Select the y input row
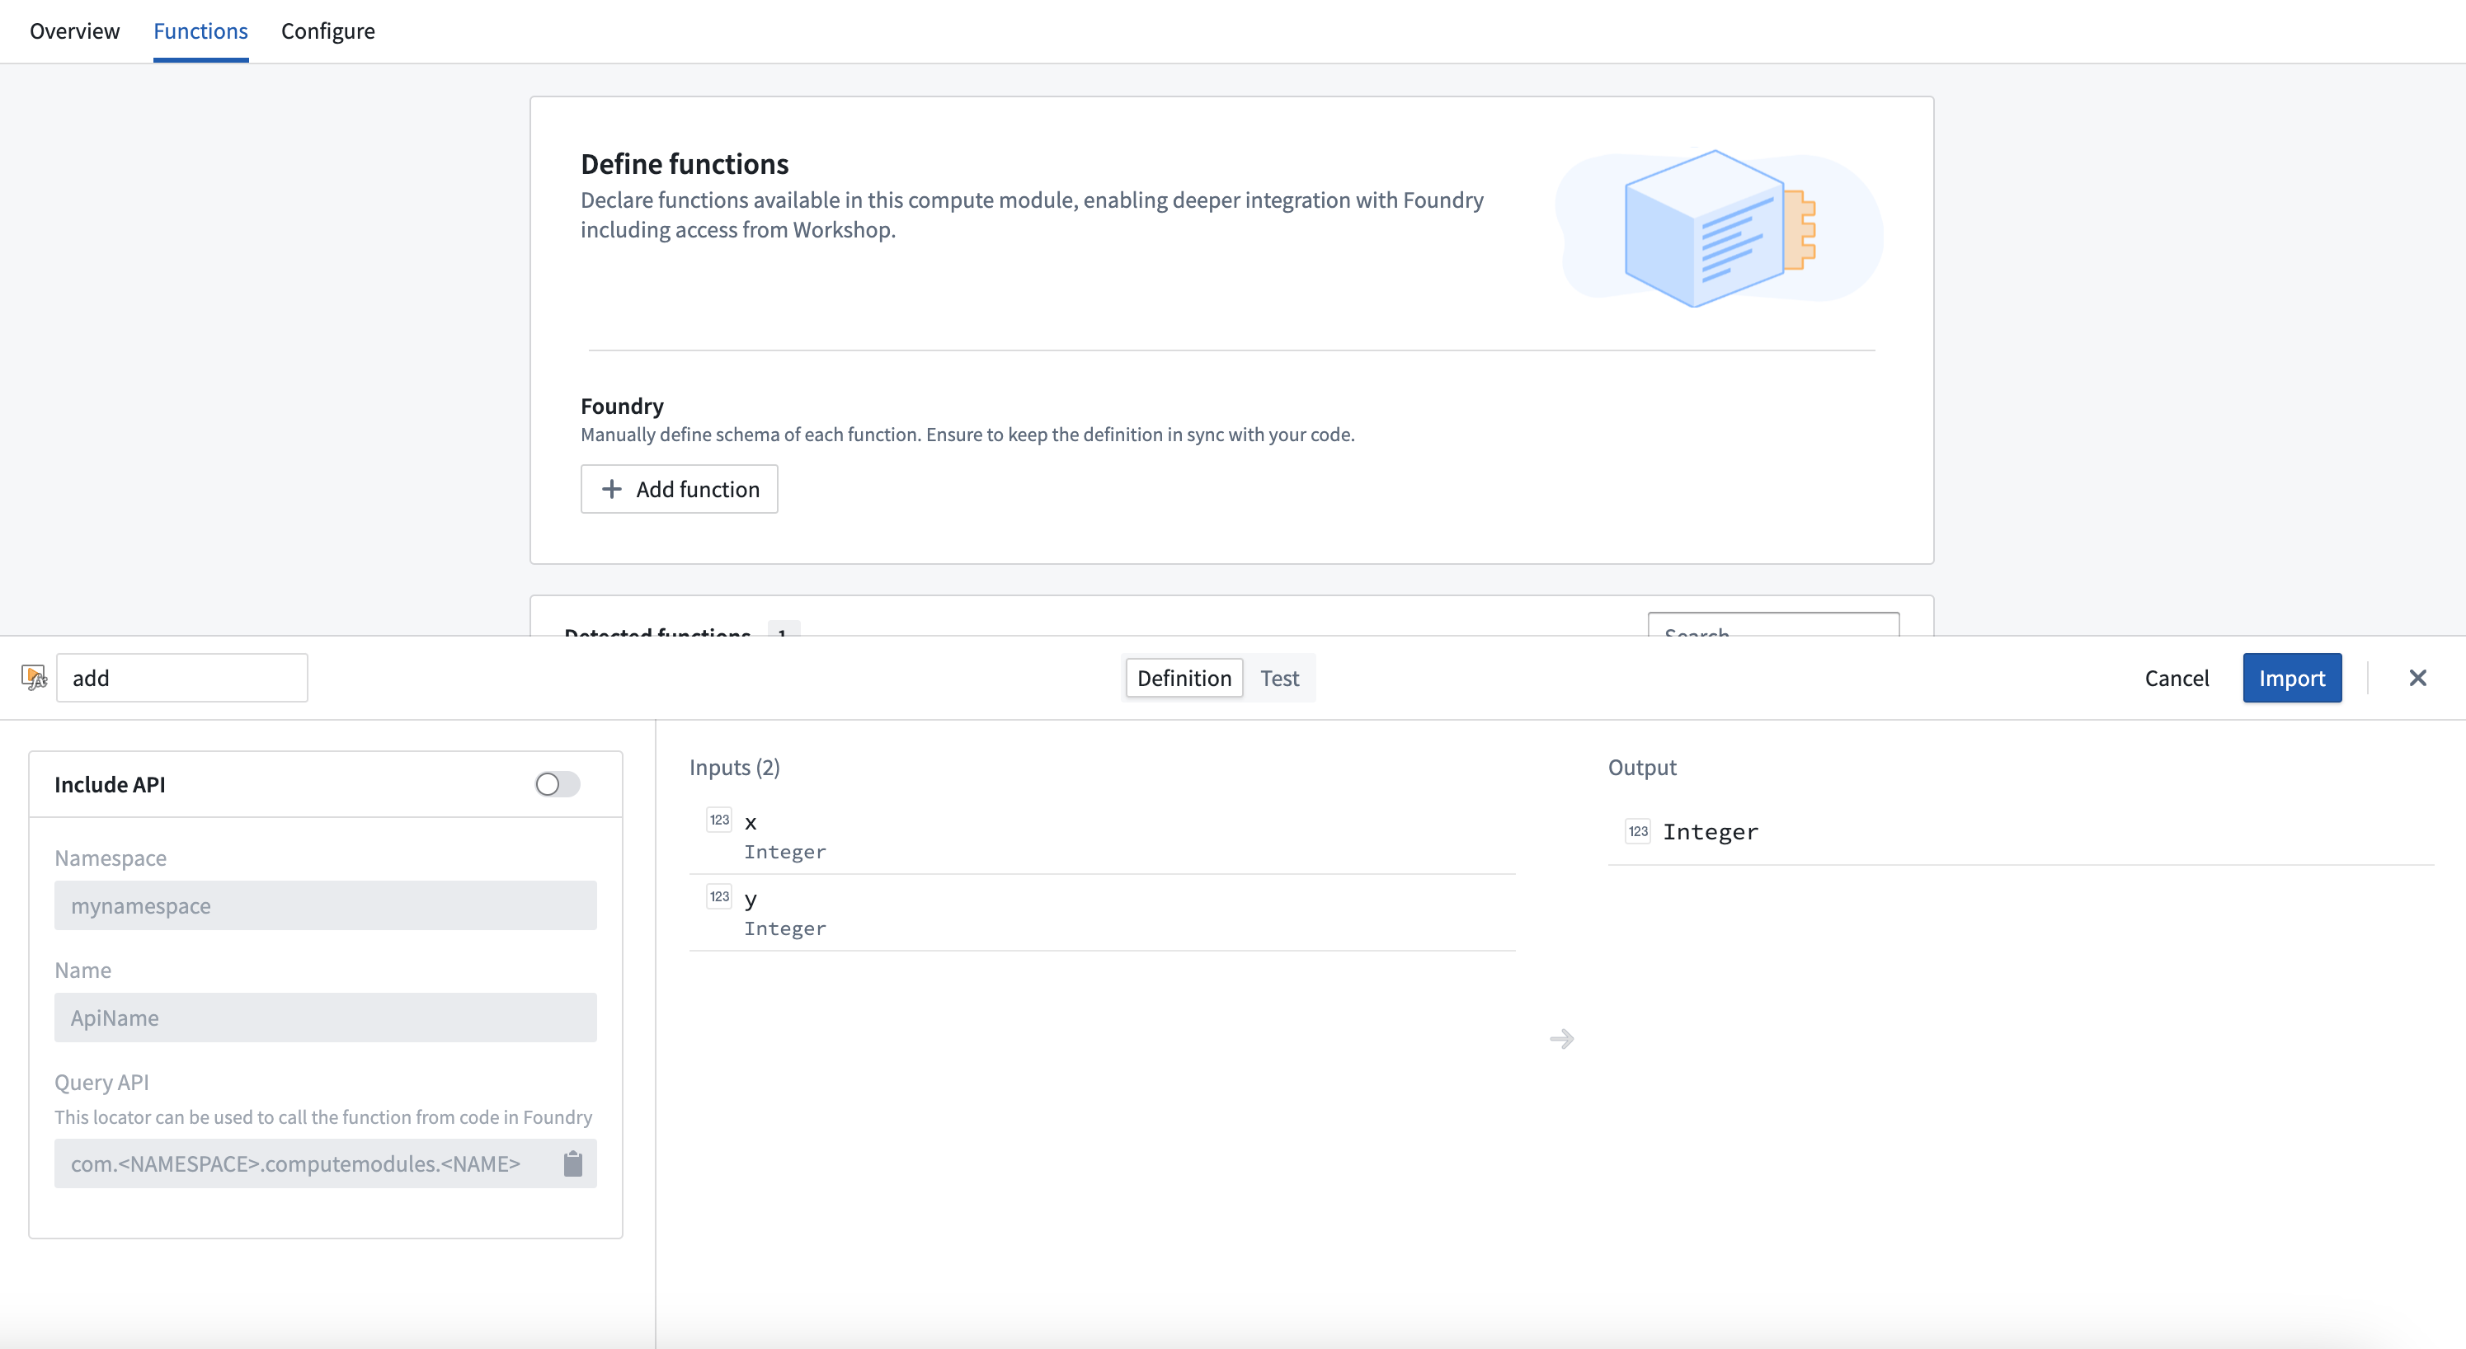 [x=1101, y=913]
